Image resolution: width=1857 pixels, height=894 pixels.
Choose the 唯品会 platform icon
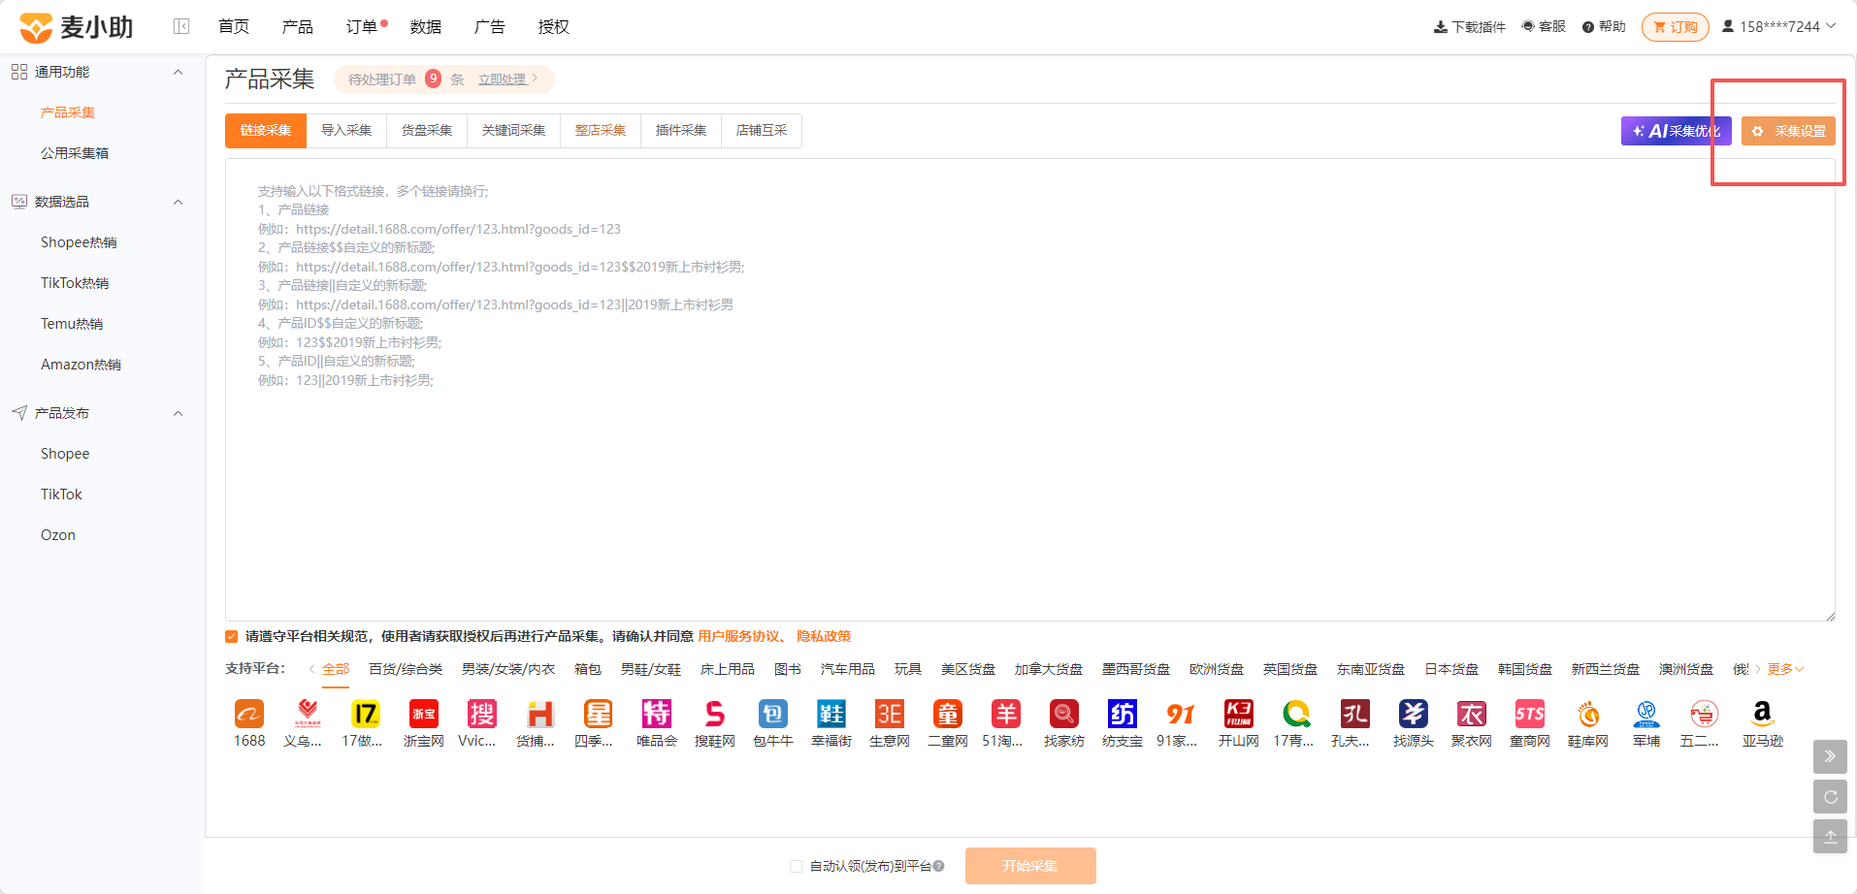(x=657, y=715)
